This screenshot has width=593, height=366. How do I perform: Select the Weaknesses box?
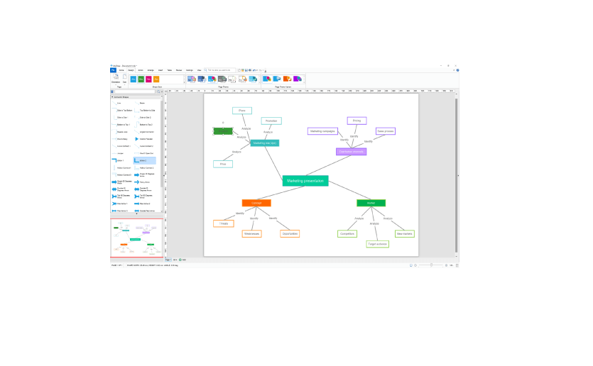252,234
